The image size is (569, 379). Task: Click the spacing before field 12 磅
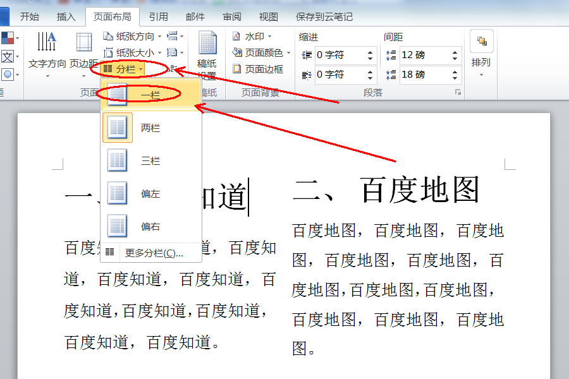425,55
